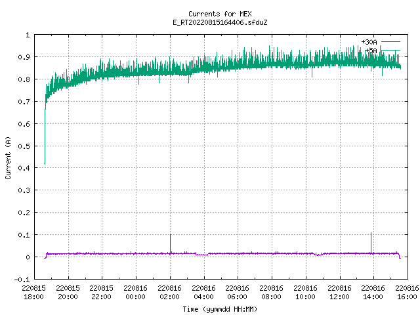420x315 pixels.
Task: Click the +30A legend label
Action: (x=369, y=42)
